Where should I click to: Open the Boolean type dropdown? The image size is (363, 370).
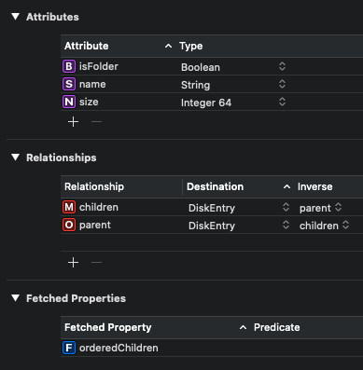point(233,67)
